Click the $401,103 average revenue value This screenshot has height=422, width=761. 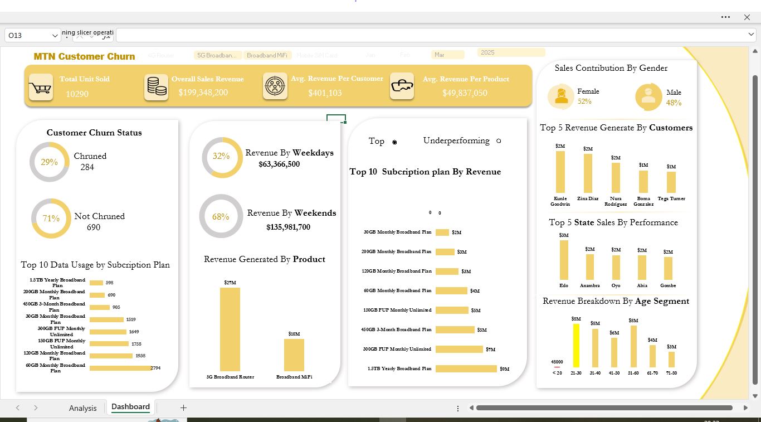pos(325,93)
